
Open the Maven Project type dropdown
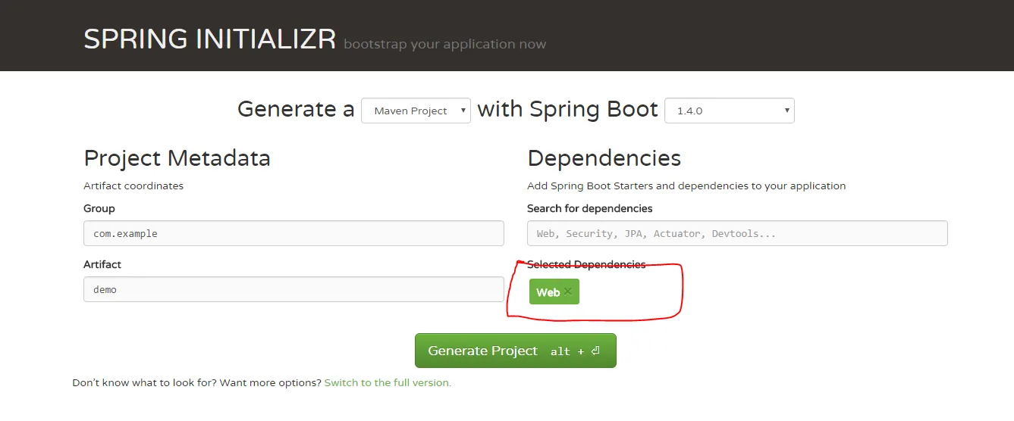416,111
